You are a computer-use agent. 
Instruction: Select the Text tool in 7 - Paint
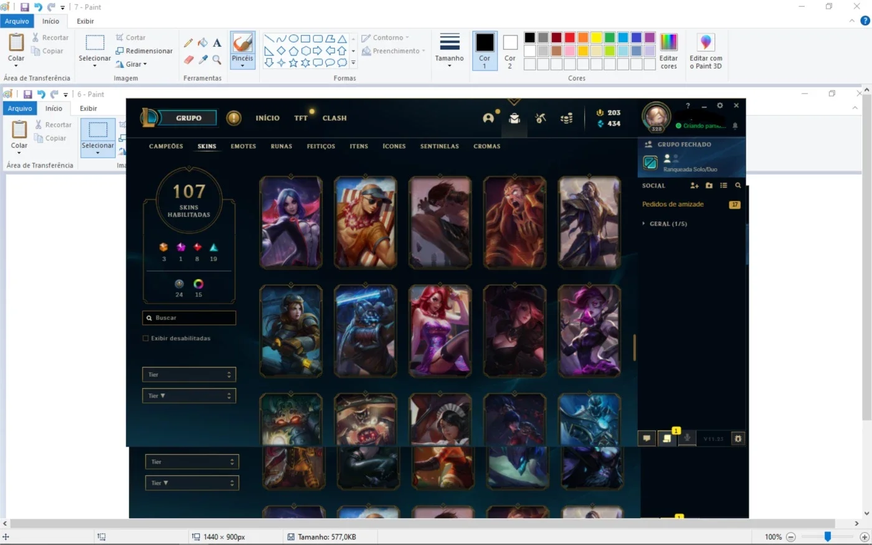(x=217, y=43)
